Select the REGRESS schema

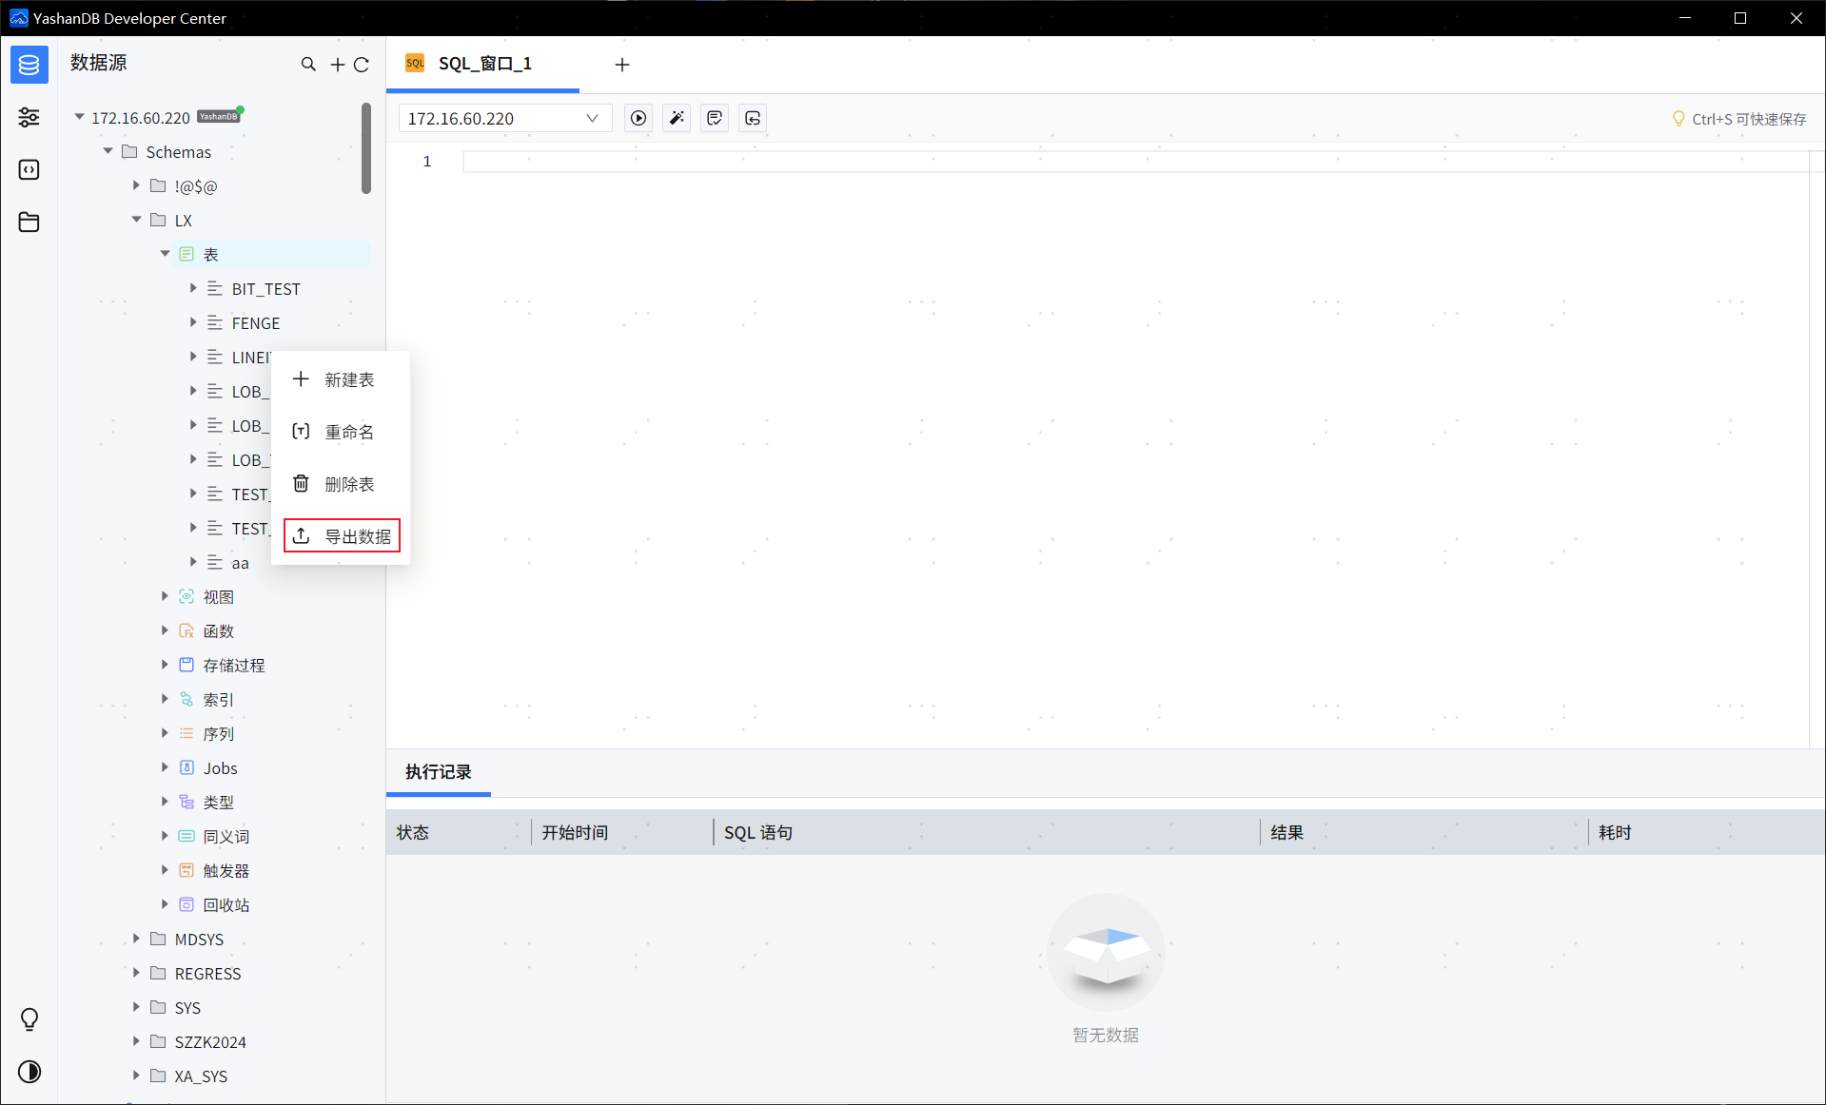click(208, 974)
